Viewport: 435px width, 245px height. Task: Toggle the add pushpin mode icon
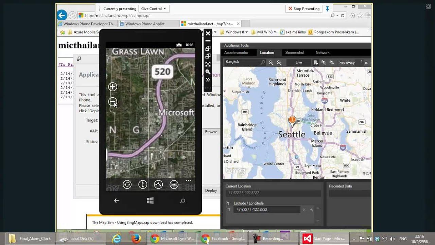tap(316, 63)
